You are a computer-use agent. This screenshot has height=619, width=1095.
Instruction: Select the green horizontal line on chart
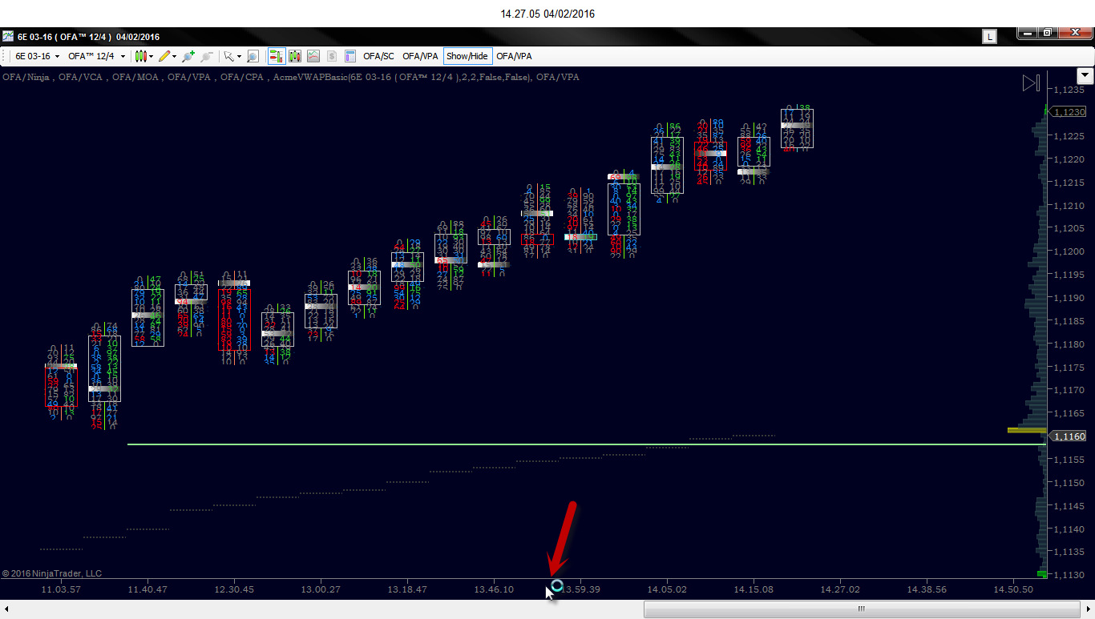(587, 444)
